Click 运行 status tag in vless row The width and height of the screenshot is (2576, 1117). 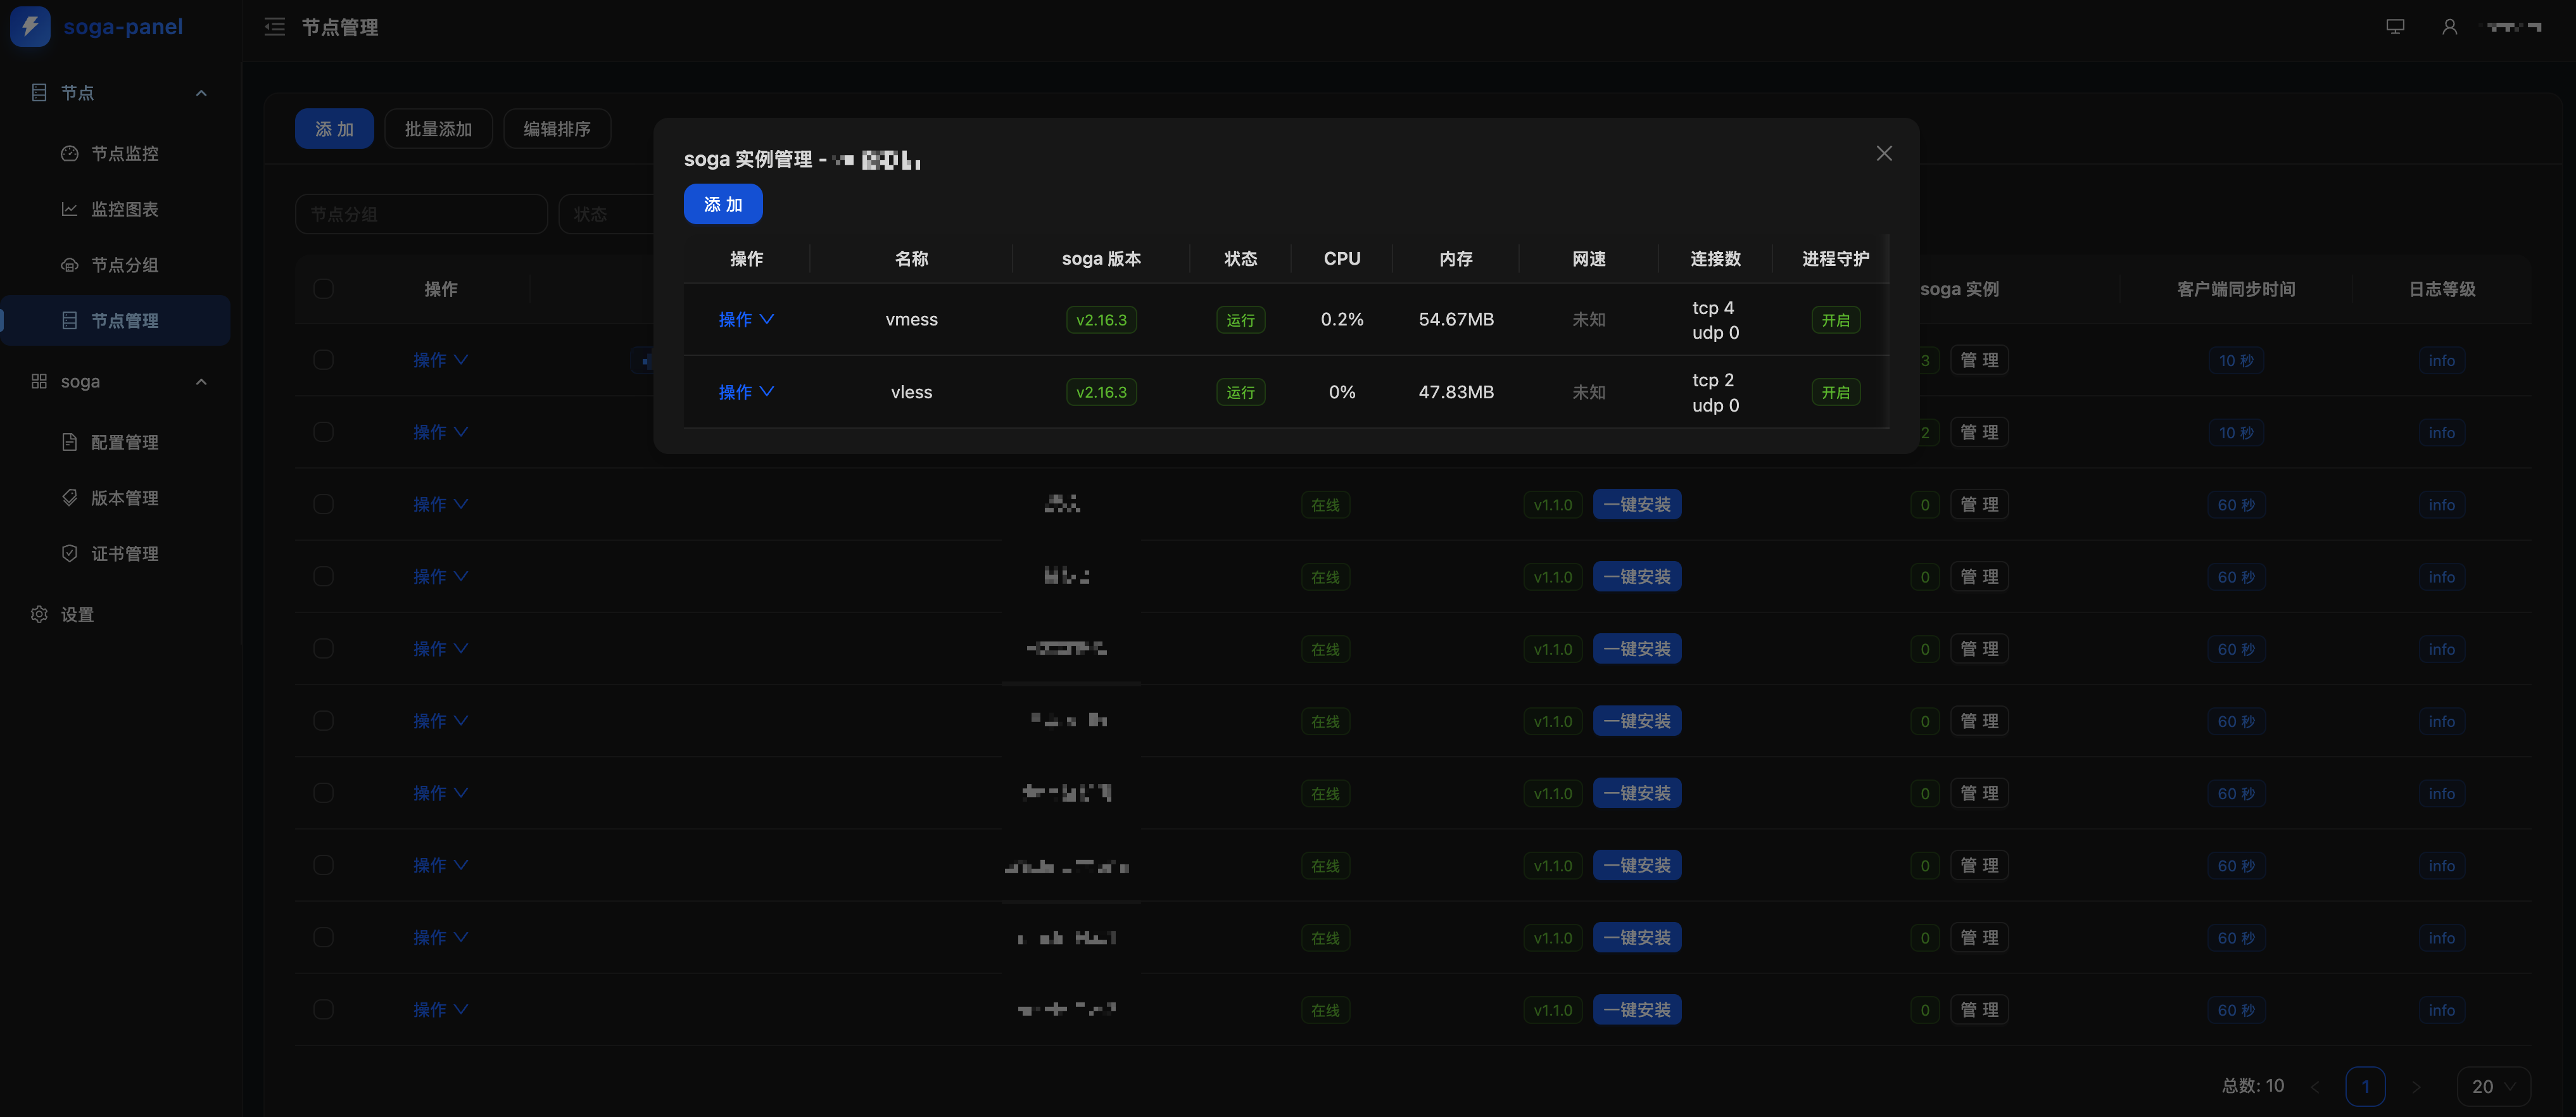pyautogui.click(x=1241, y=392)
